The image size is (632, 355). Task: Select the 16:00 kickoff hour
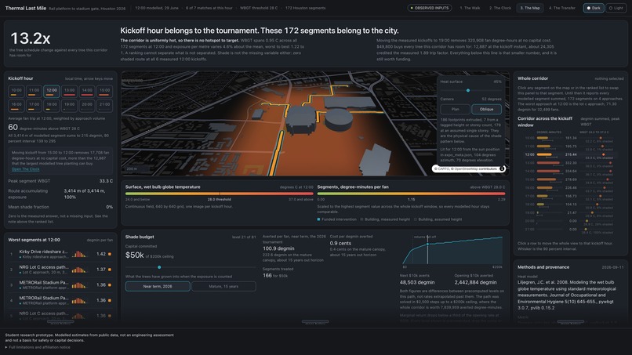[16, 106]
